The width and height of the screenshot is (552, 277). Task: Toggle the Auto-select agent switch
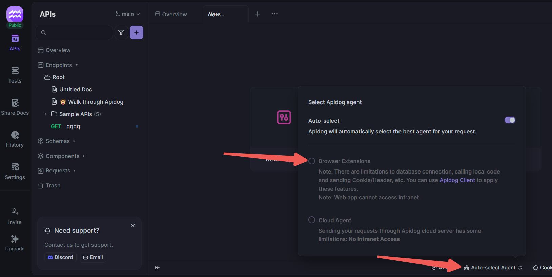pyautogui.click(x=510, y=120)
